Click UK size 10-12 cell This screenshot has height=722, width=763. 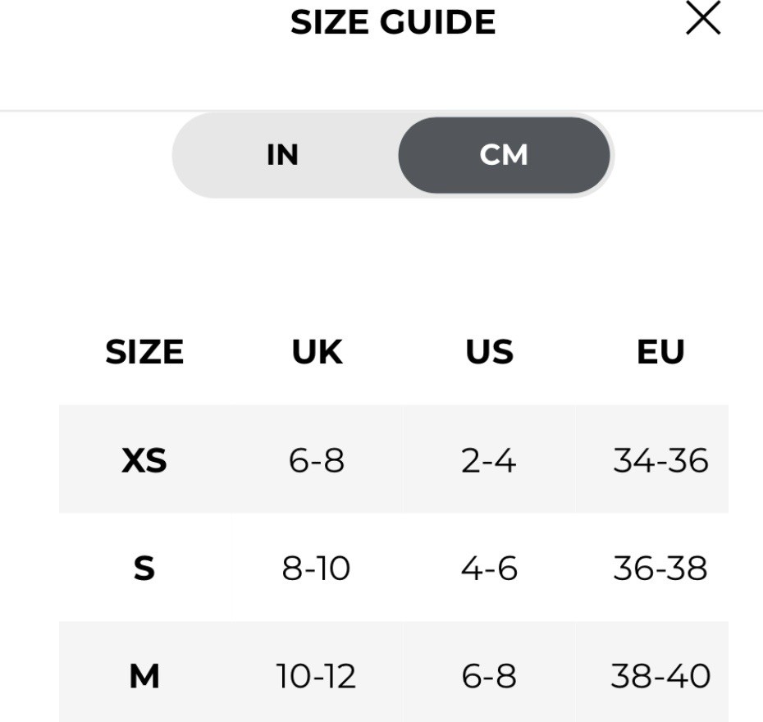click(317, 676)
